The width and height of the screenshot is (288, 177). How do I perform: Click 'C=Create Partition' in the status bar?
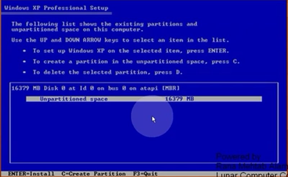pos(94,174)
